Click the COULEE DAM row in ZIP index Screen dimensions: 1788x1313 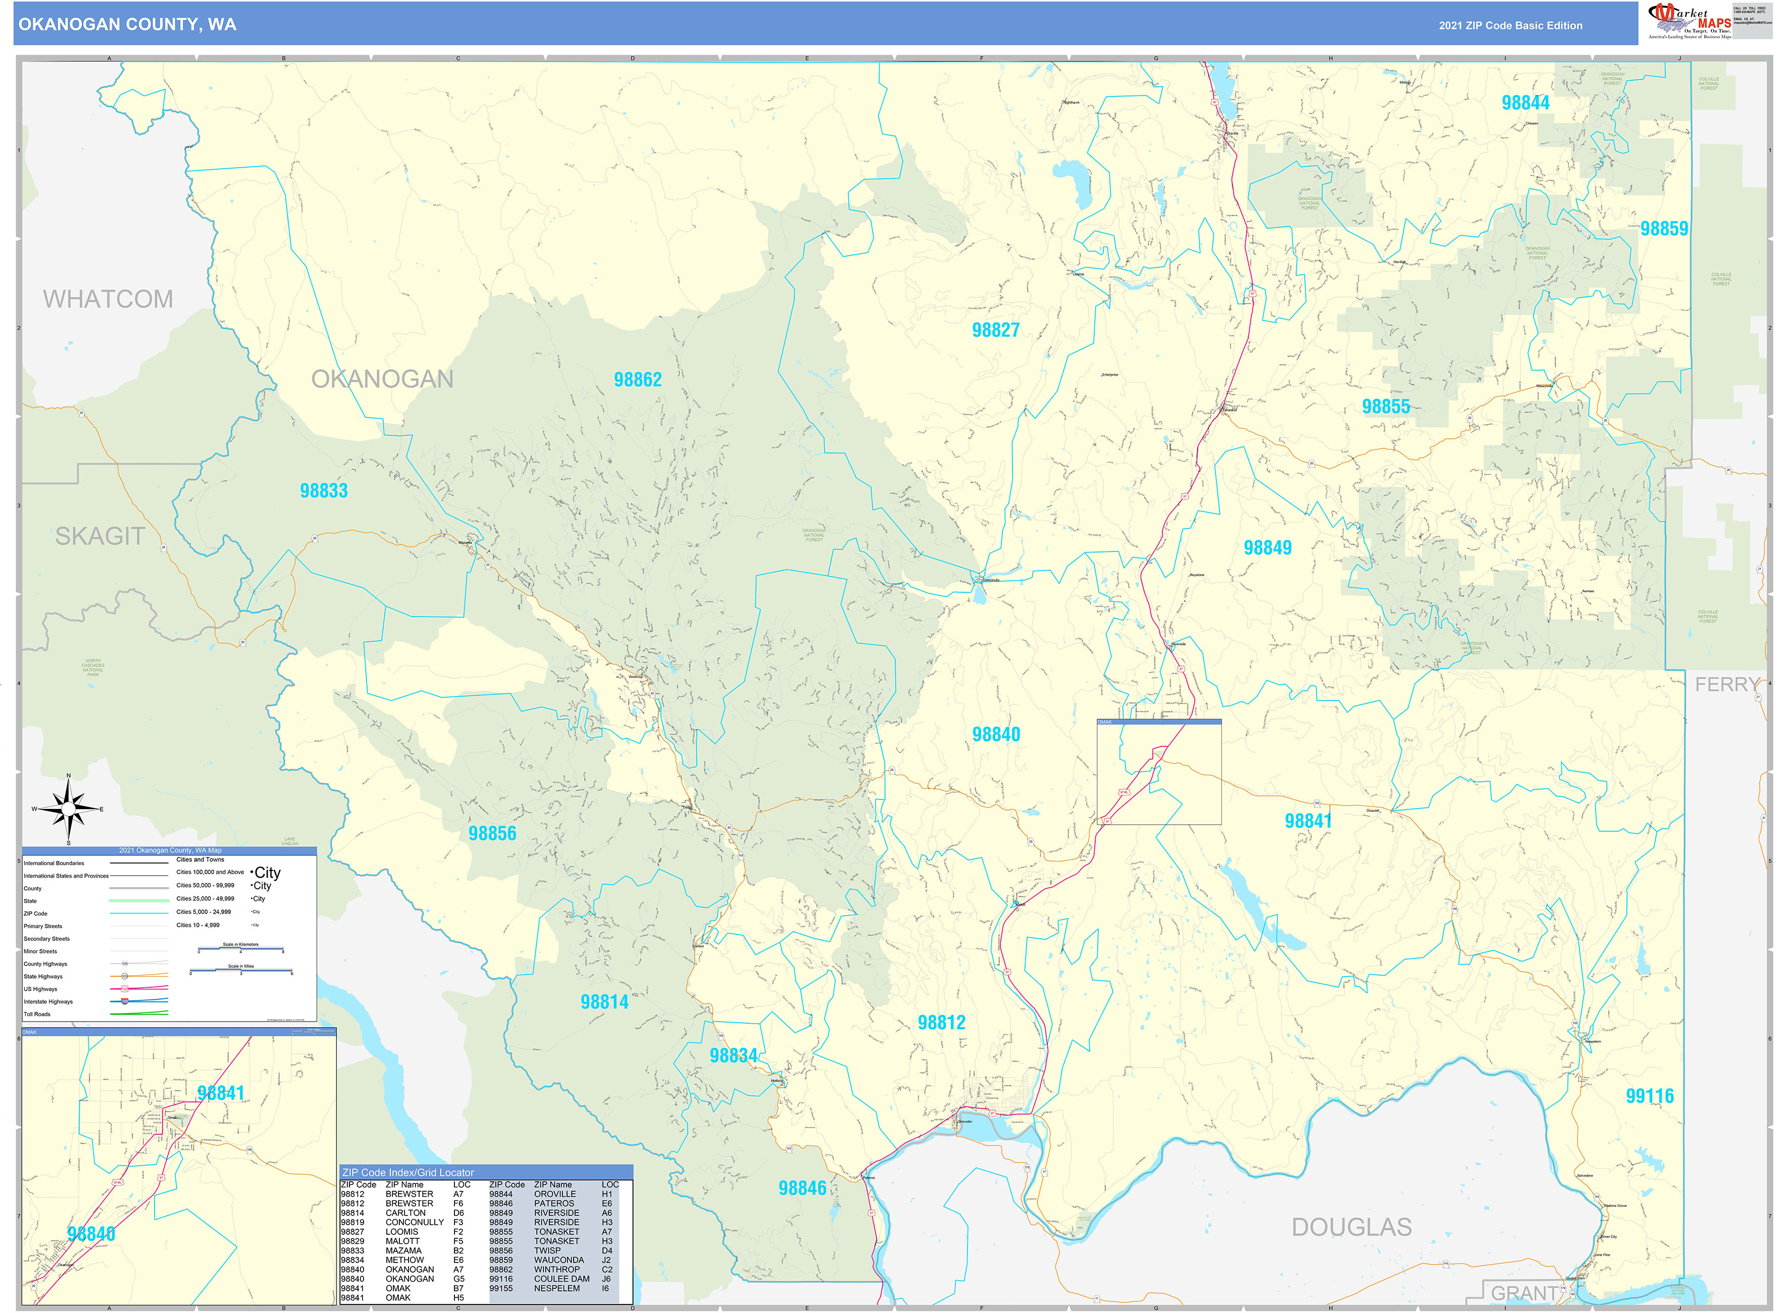[x=551, y=1279]
